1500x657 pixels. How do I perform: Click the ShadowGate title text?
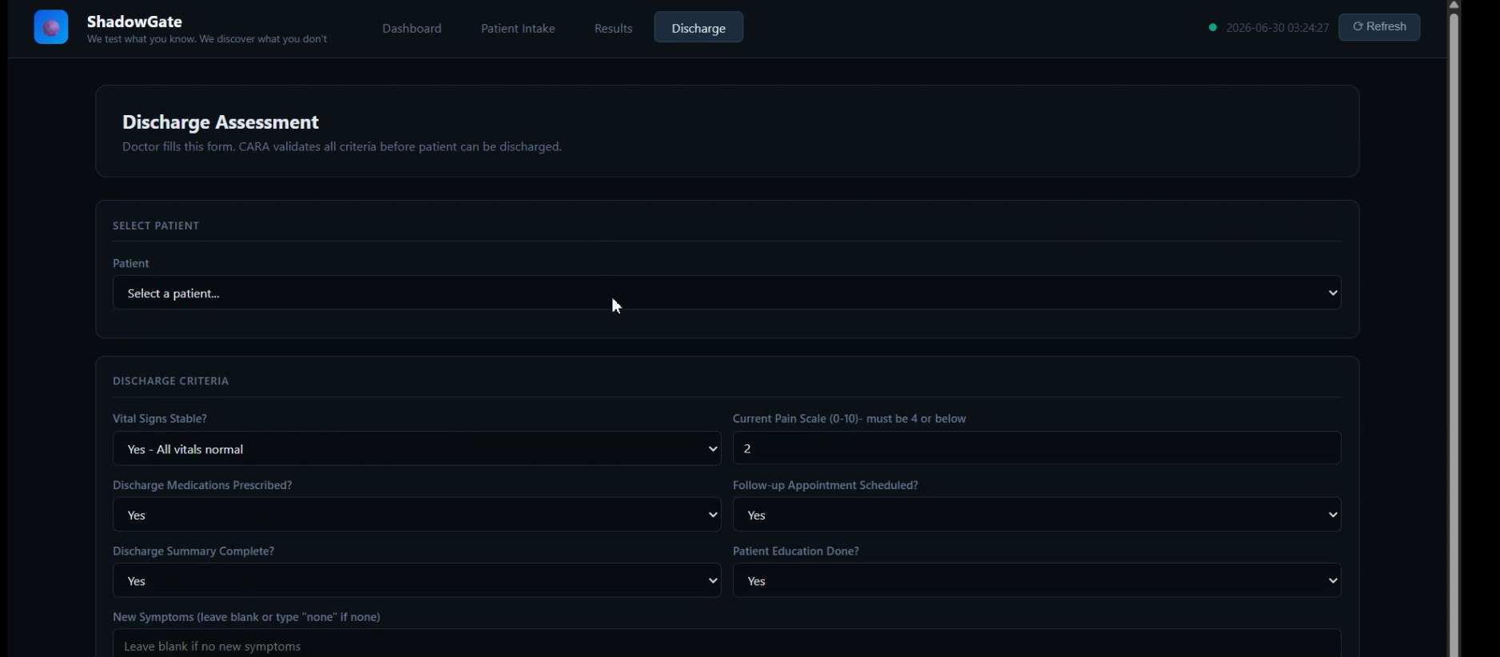(x=134, y=22)
